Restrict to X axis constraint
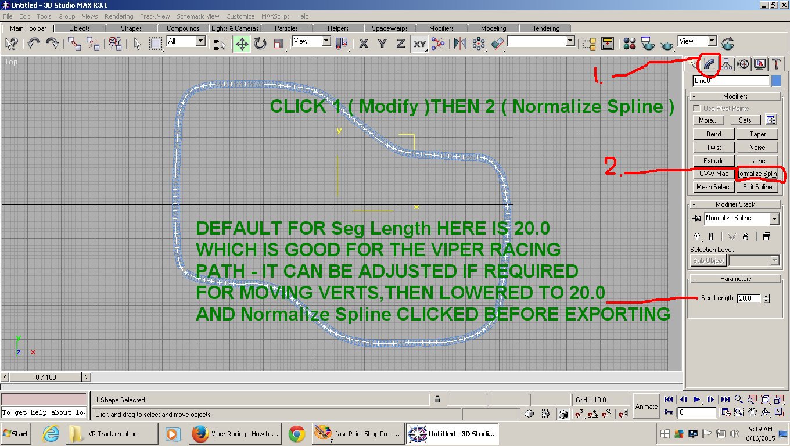The image size is (790, 446). [x=364, y=44]
